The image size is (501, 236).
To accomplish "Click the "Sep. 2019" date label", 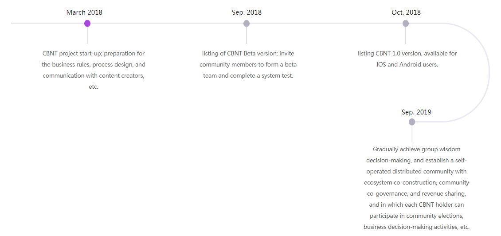I will [x=416, y=112].
